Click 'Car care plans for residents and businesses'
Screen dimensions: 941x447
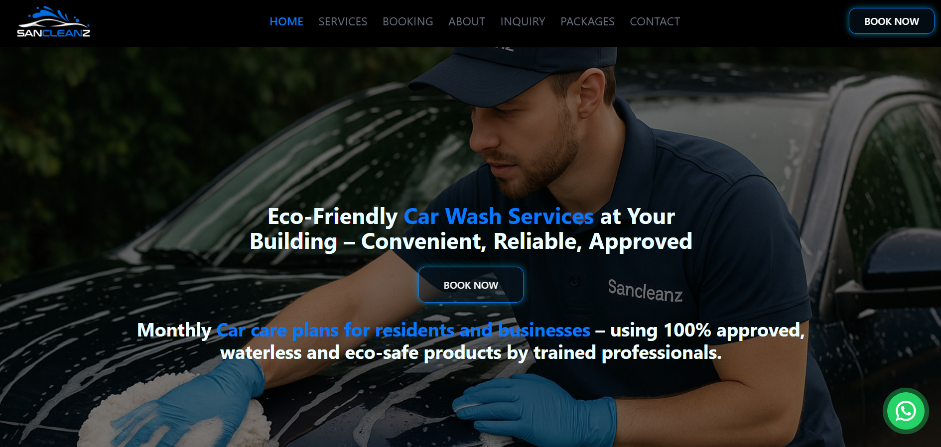point(403,331)
